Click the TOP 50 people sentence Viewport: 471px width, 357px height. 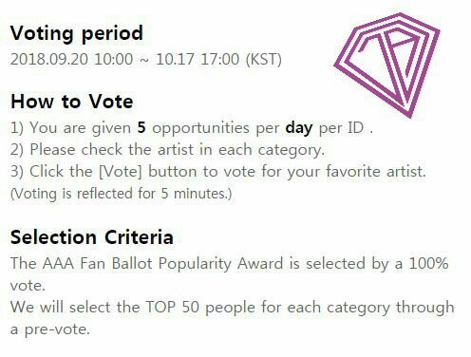(x=232, y=318)
